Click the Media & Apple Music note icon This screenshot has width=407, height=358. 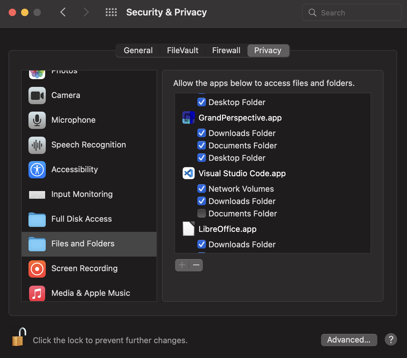click(x=37, y=293)
